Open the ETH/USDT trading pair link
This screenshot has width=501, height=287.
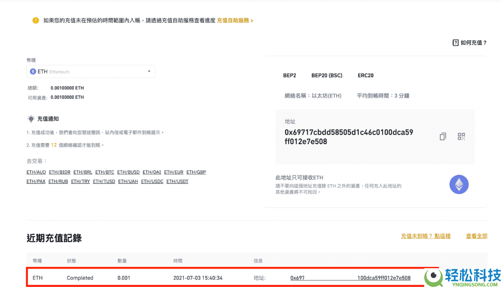[x=177, y=181]
